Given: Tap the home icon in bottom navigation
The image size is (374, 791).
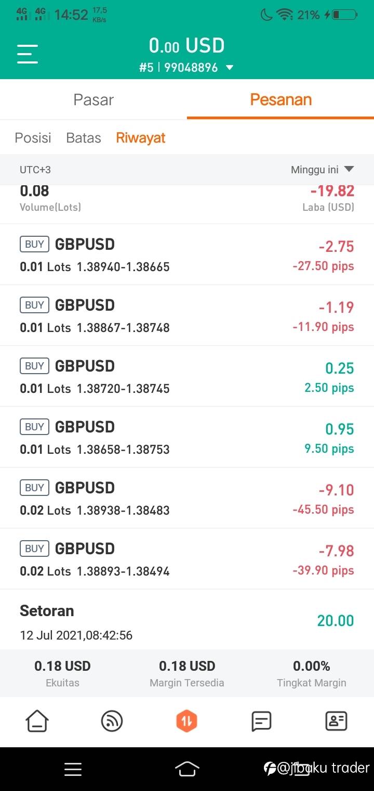Looking at the screenshot, I should [x=37, y=721].
